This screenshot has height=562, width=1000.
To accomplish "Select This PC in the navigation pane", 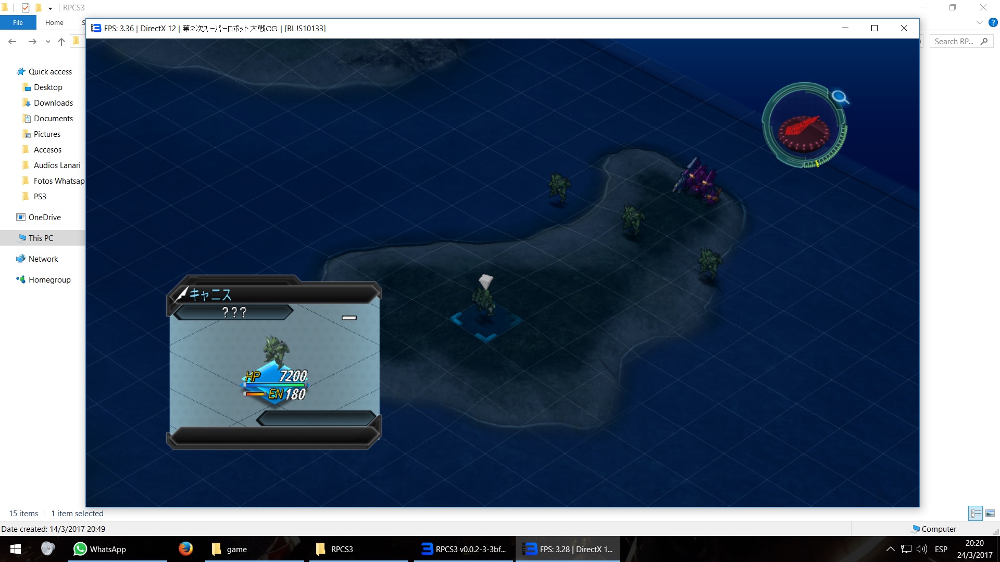I will click(x=41, y=238).
